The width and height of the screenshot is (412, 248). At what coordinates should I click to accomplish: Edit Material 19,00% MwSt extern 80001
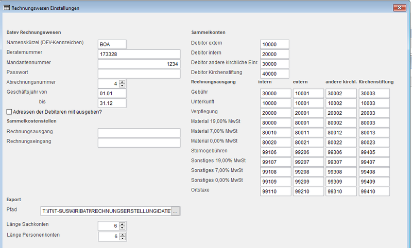(308, 123)
